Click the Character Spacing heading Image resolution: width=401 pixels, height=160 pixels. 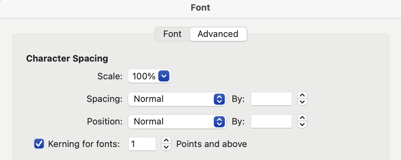point(67,58)
